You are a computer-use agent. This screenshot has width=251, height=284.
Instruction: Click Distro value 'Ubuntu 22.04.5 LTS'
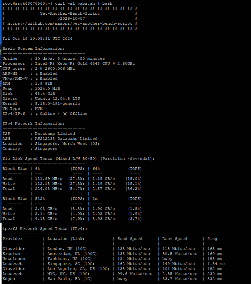point(57,99)
